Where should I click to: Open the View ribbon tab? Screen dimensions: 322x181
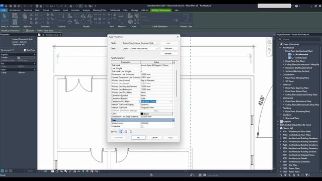click(x=125, y=10)
